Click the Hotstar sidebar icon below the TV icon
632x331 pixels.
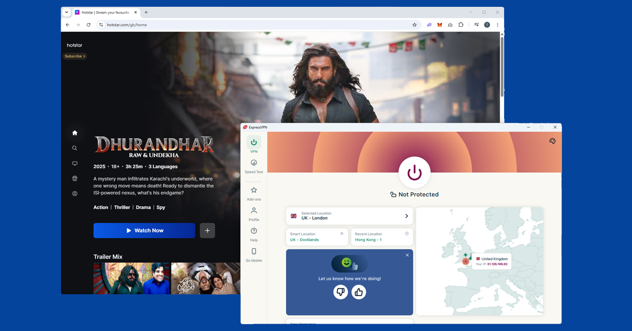tap(75, 179)
